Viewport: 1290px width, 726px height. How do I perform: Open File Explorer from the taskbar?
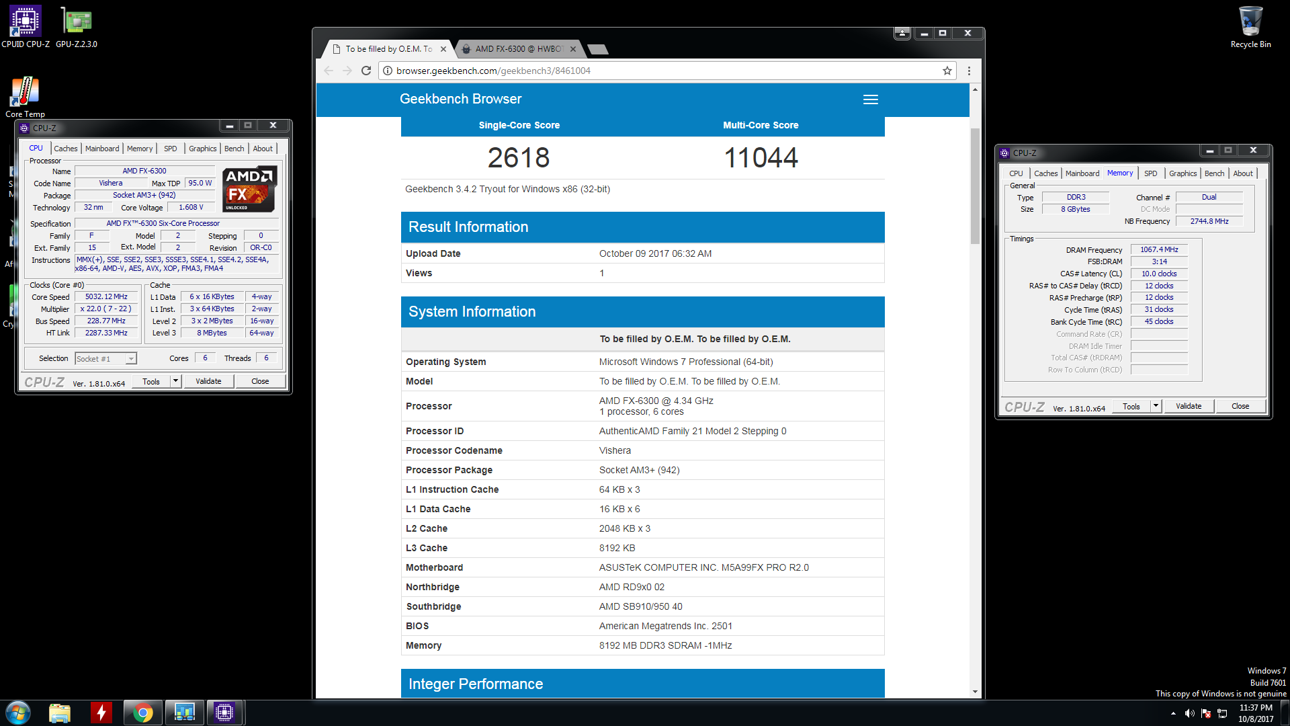(x=60, y=713)
